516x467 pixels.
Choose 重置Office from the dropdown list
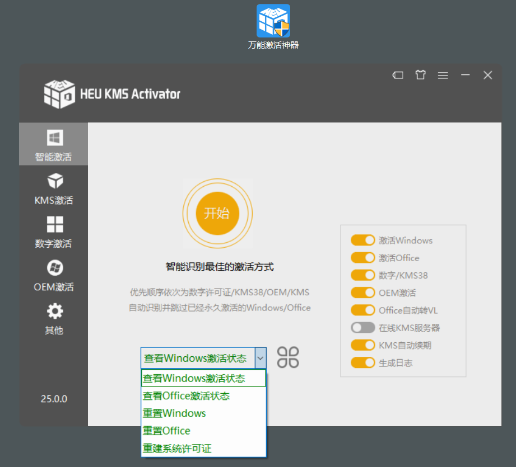(x=203, y=431)
